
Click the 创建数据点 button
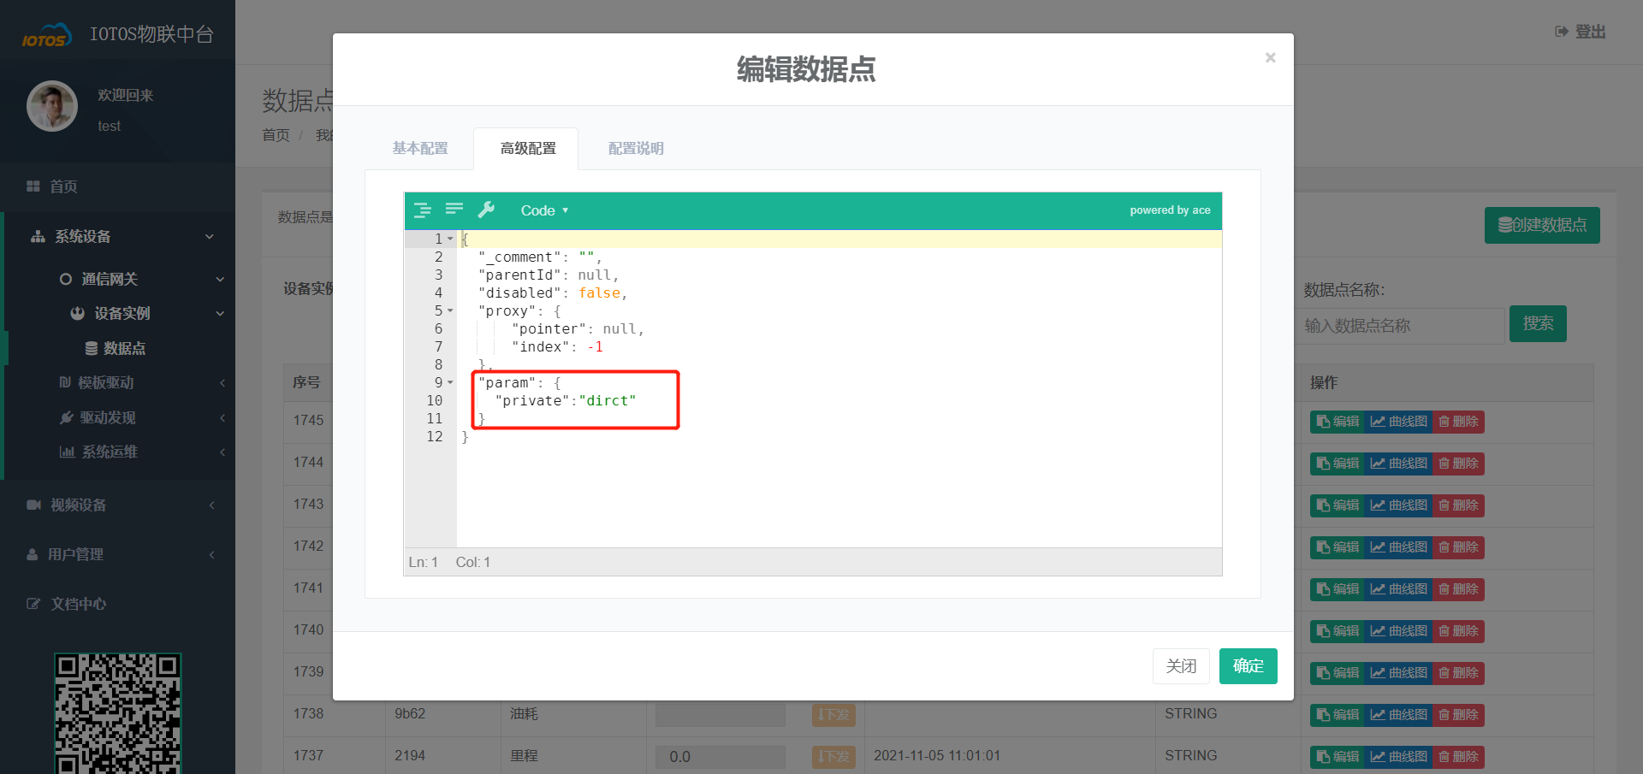(x=1542, y=225)
